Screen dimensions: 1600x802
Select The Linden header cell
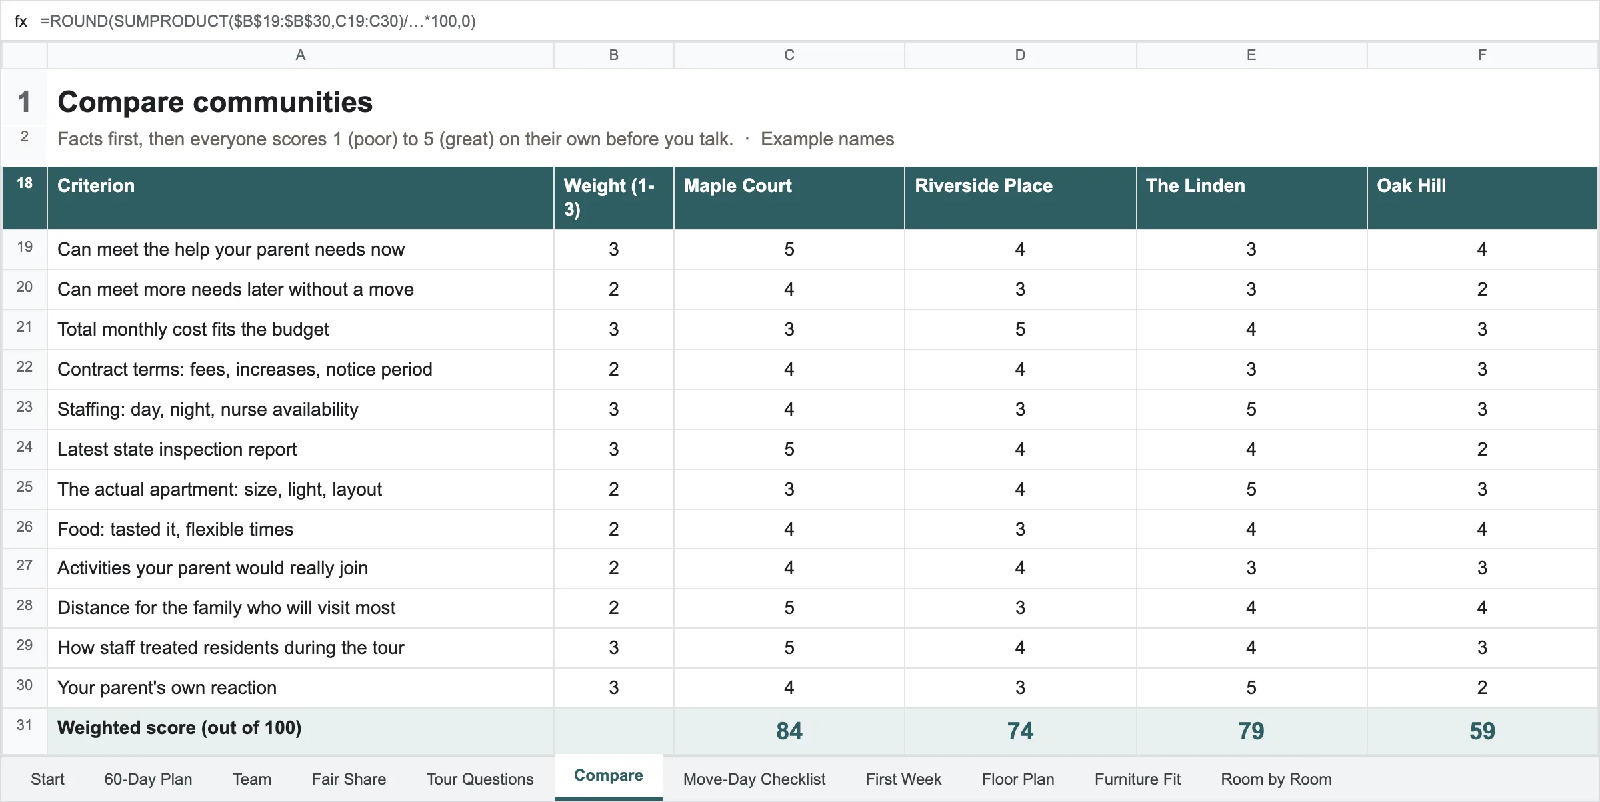pyautogui.click(x=1251, y=198)
